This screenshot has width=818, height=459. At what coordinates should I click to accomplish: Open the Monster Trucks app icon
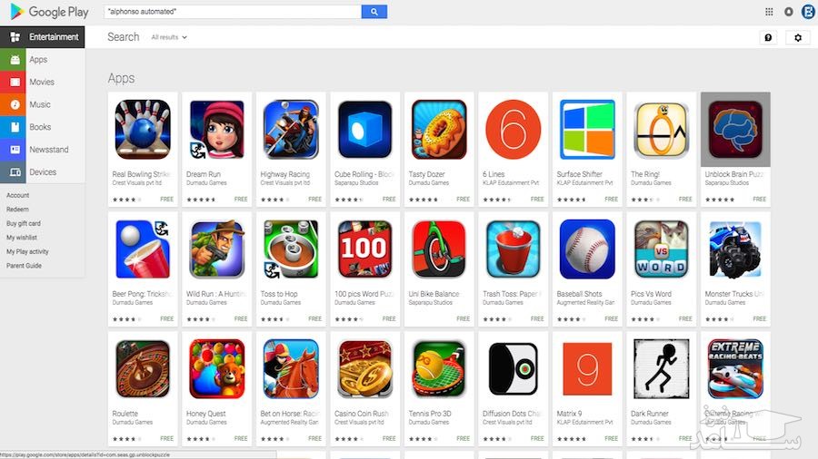(735, 249)
